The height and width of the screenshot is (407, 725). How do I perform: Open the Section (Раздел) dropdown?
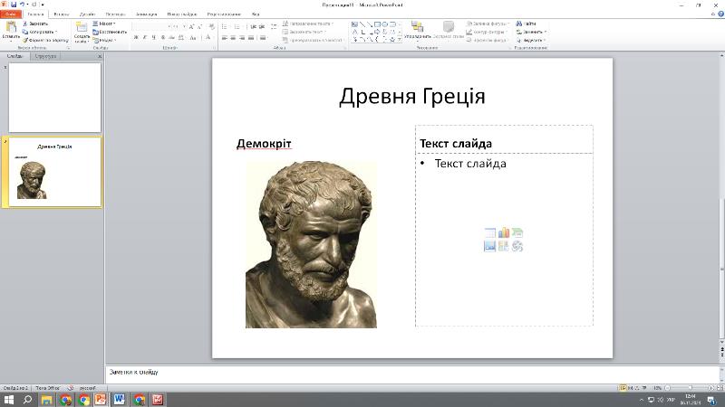104,40
